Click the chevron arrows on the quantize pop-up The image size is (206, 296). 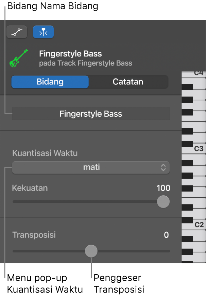163,167
